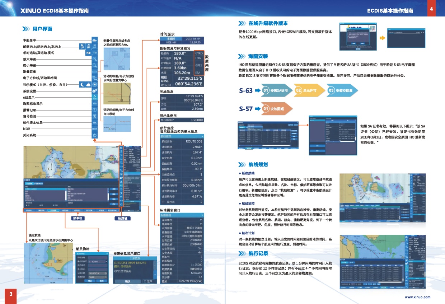Open system settings gears icon
The height and width of the screenshot is (304, 445).
pyautogui.click(x=95, y=91)
